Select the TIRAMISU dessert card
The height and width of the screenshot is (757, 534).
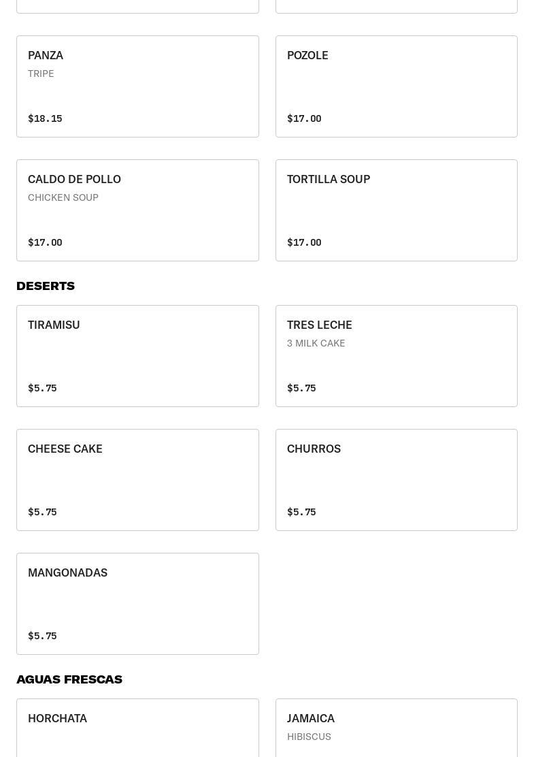click(x=137, y=356)
